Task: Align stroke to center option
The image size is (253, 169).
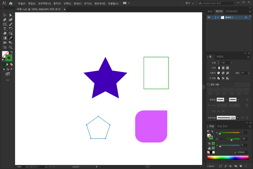Action: pyautogui.click(x=219, y=78)
